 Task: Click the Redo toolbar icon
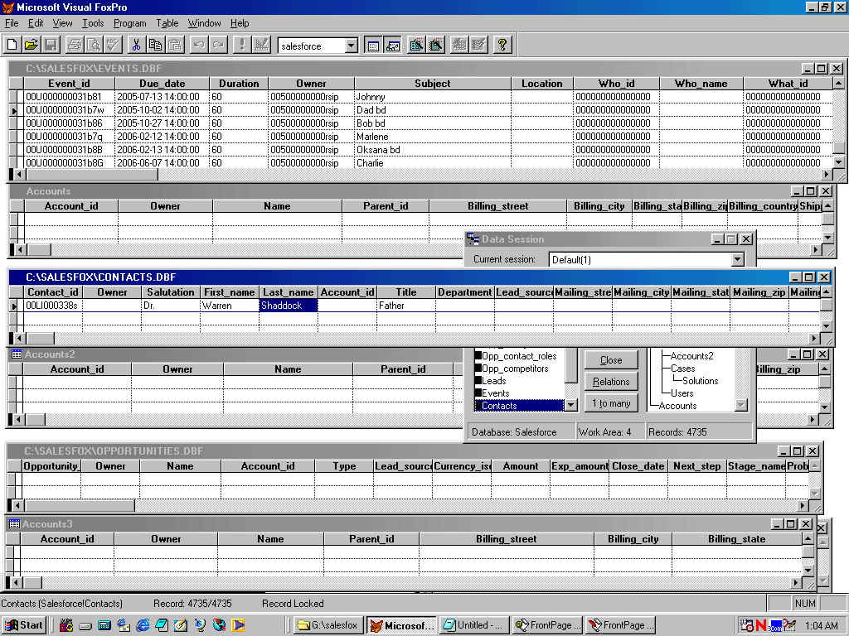coord(218,45)
